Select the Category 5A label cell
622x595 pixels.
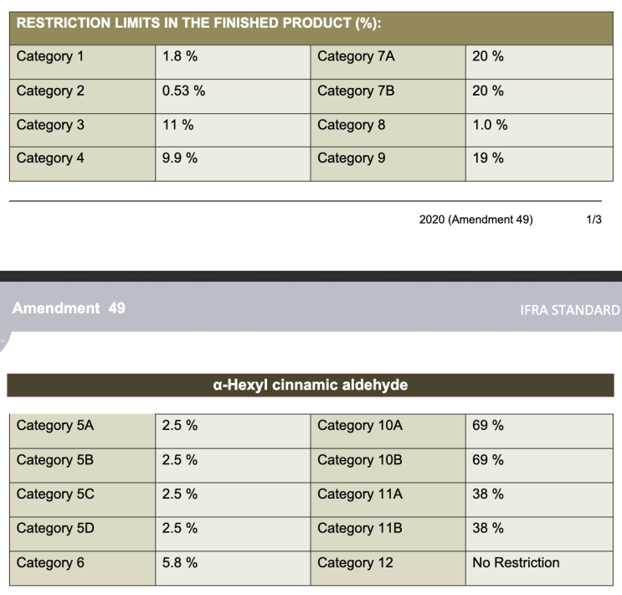click(x=83, y=432)
